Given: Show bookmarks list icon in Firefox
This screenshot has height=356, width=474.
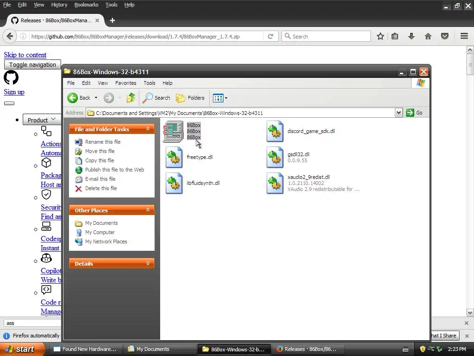Looking at the screenshot, I should pos(395,36).
